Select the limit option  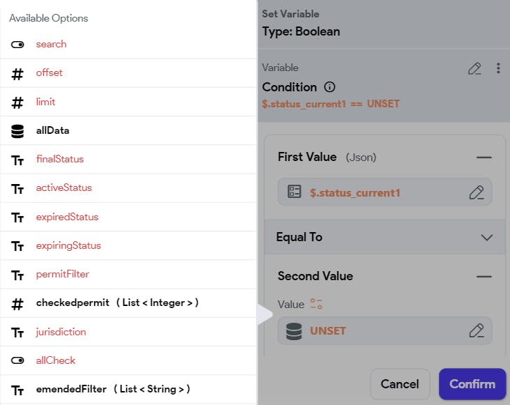pos(46,102)
